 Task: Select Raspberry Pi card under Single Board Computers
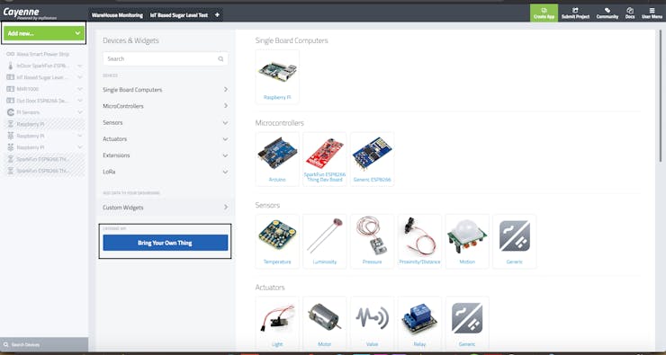pos(277,76)
